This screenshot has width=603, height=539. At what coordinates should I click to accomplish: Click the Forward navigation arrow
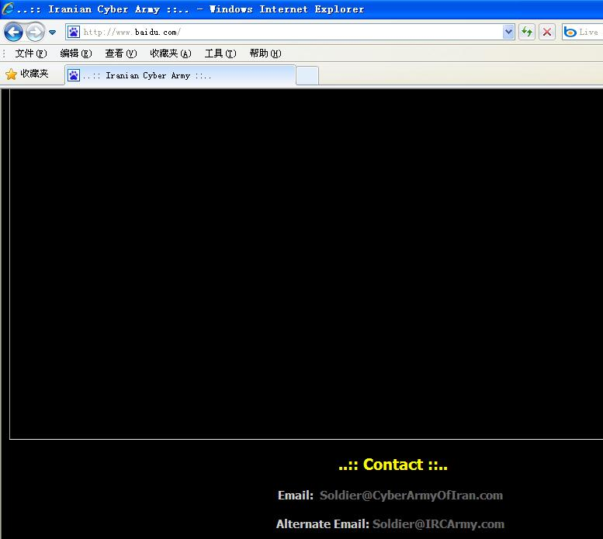point(36,32)
